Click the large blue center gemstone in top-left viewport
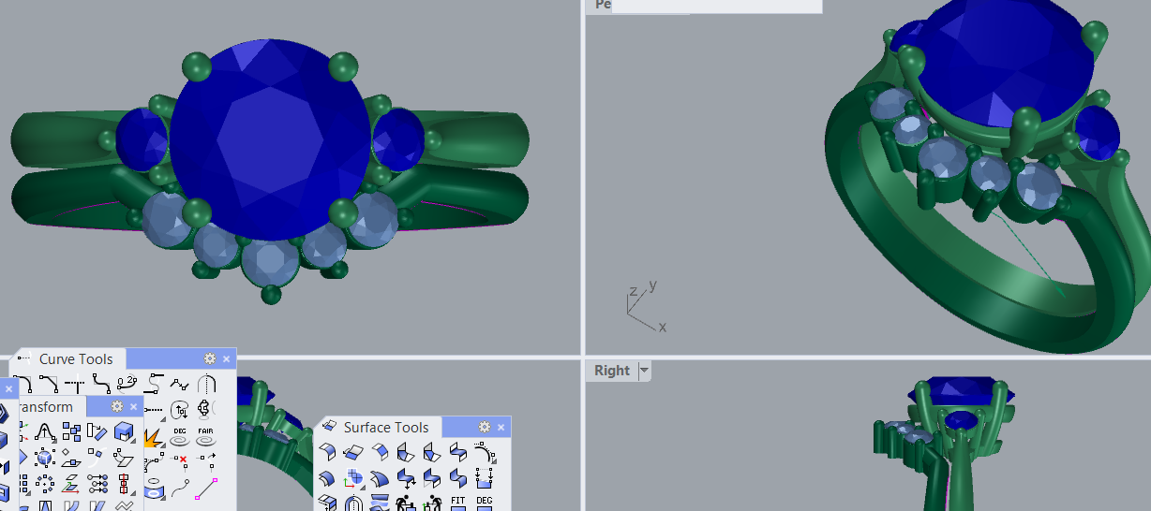This screenshot has width=1151, height=511. [270, 140]
